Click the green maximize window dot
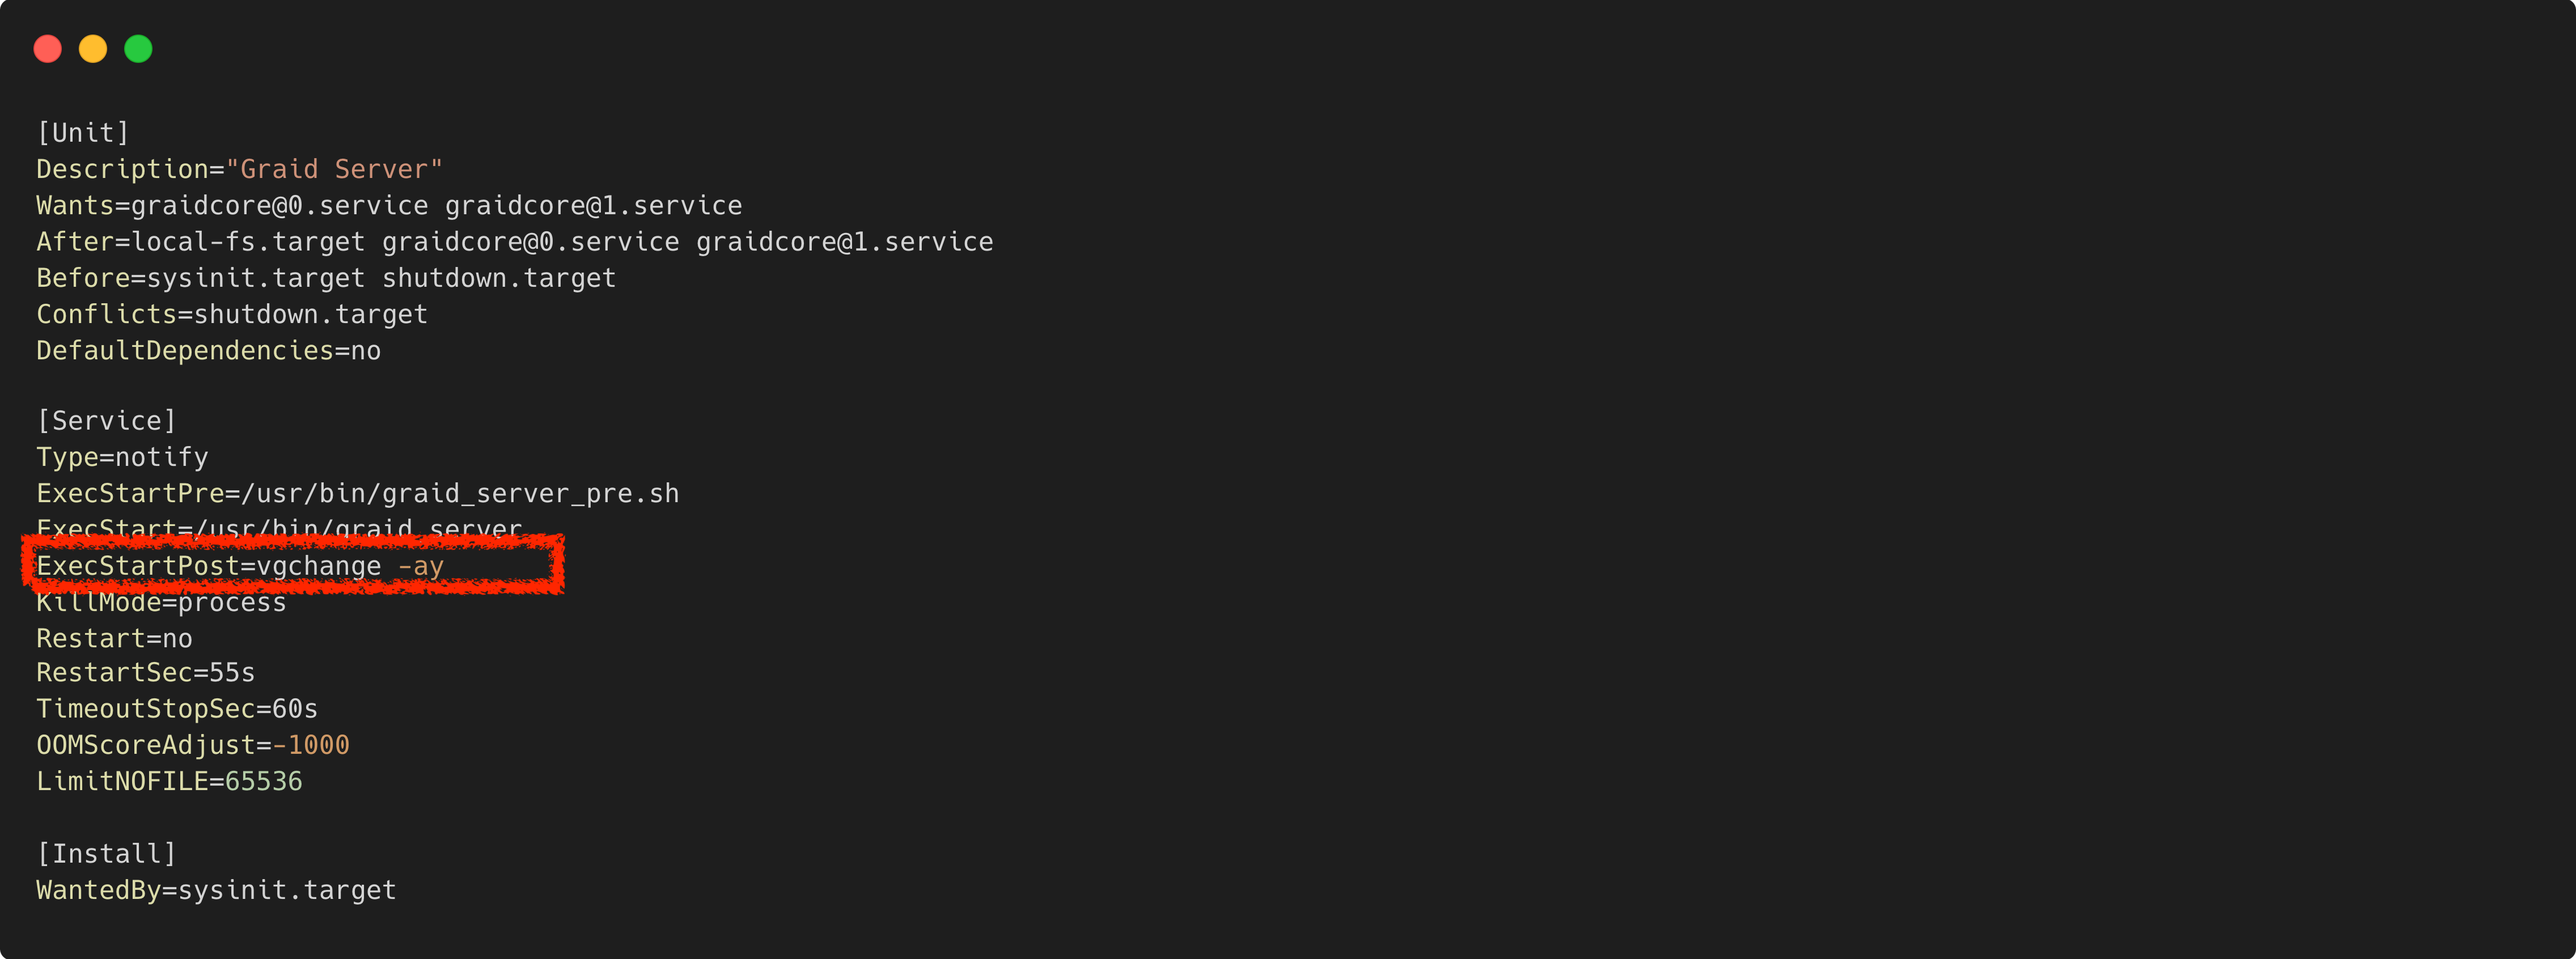 point(138,49)
